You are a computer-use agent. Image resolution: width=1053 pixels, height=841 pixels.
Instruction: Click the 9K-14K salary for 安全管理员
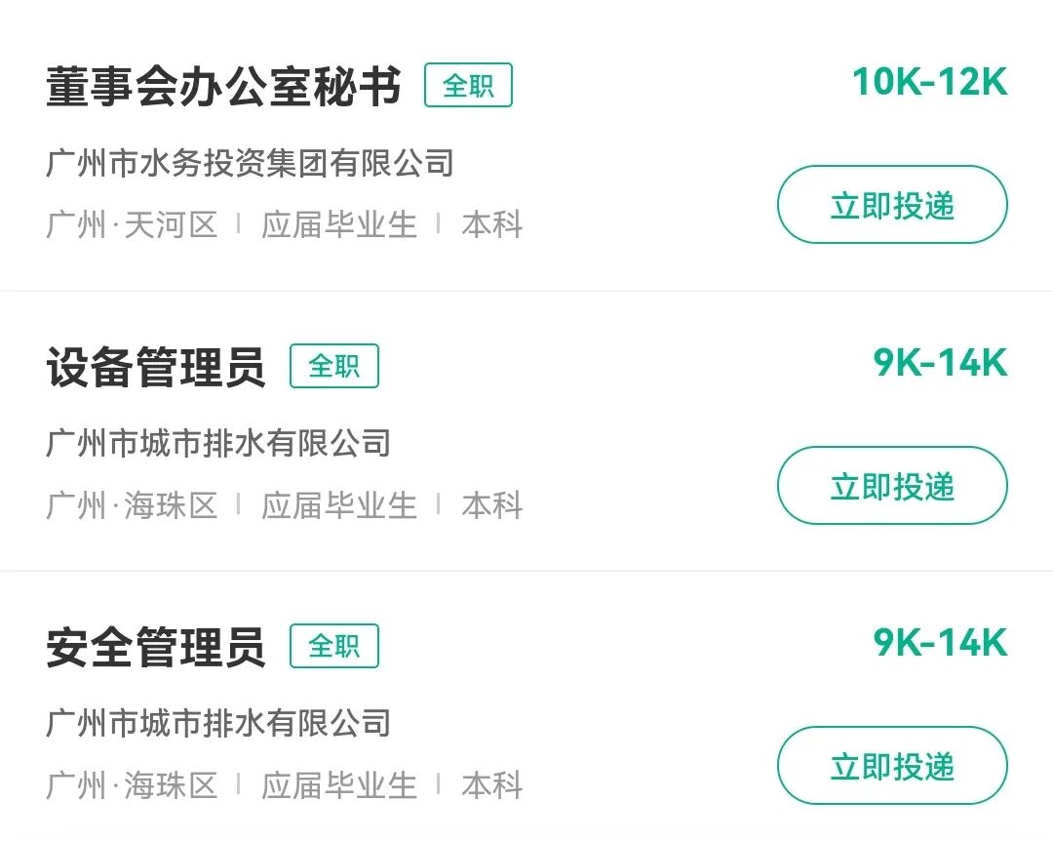(x=940, y=643)
